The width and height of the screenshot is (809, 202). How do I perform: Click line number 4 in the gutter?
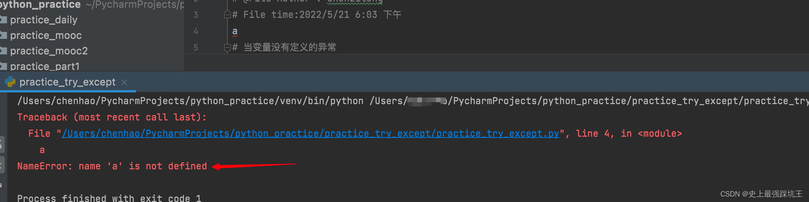click(x=196, y=31)
